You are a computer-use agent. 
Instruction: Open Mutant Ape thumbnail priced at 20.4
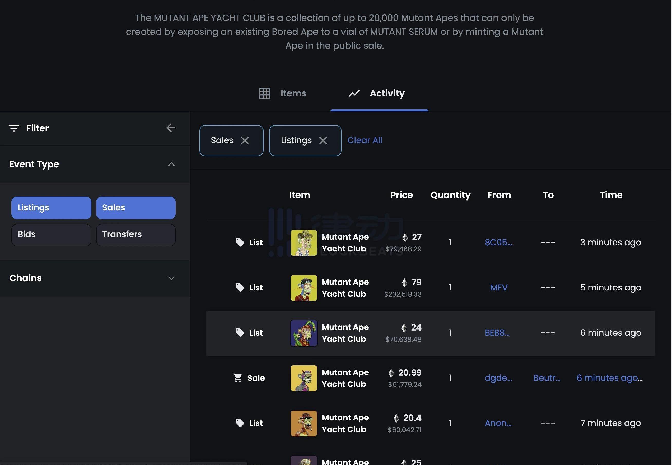tap(304, 423)
